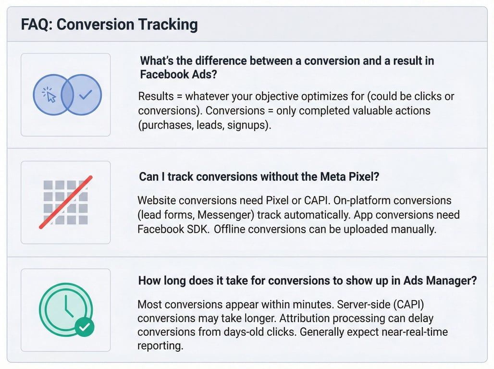The width and height of the screenshot is (494, 369).
Task: Open 'Can I track conversions without the Meta Pixel?'
Action: click(x=259, y=177)
